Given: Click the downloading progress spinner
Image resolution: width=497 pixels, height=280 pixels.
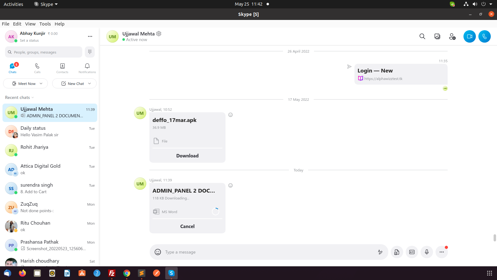Looking at the screenshot, I should click(x=215, y=212).
